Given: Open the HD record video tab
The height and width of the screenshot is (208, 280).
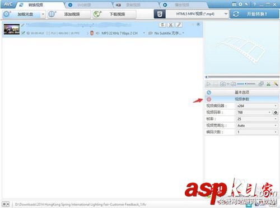Looking at the screenshot, I should tap(133, 5).
